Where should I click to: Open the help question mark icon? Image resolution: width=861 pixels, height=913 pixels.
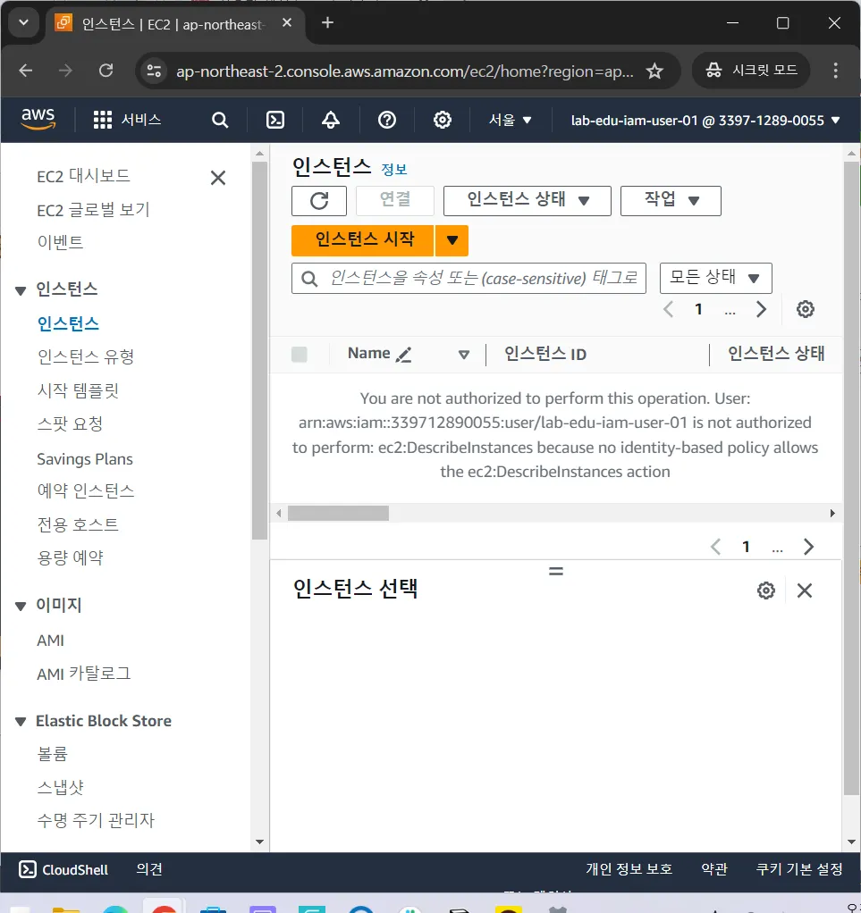(x=387, y=120)
